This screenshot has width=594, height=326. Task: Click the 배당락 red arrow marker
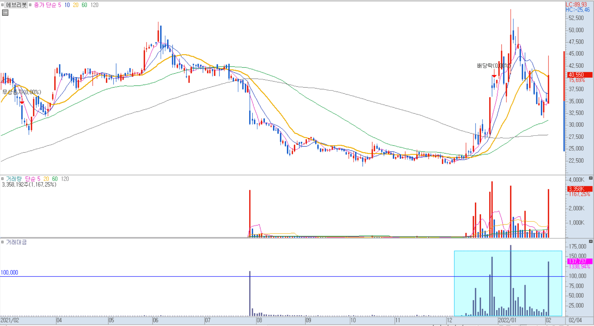[494, 76]
